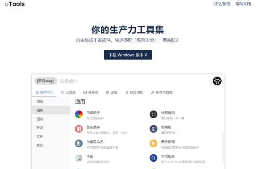
Task: Open the 本地搜索 plugin title
Action: pos(168,156)
